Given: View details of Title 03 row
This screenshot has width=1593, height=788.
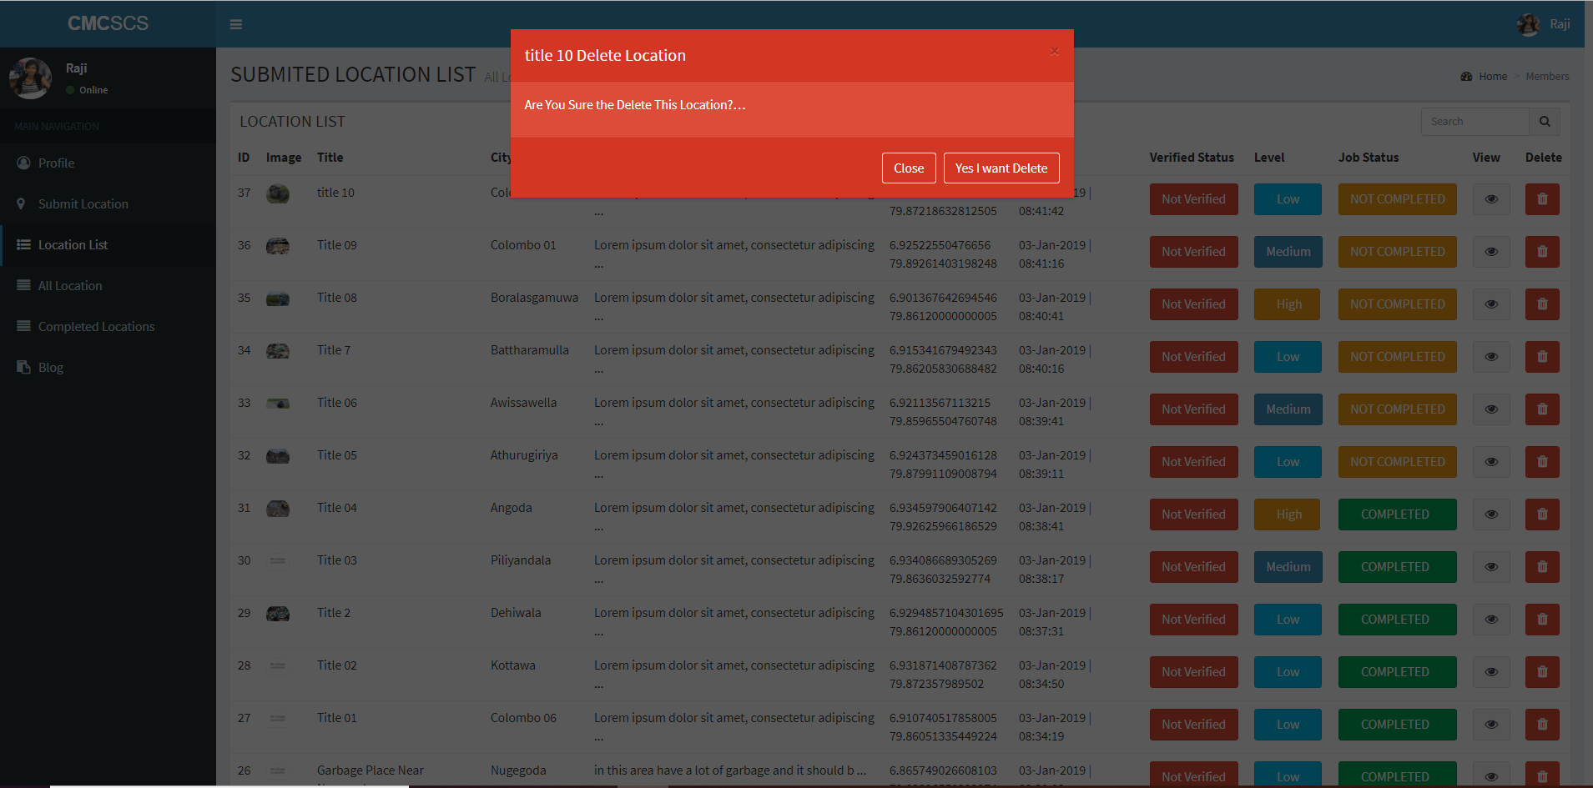Looking at the screenshot, I should coord(1491,567).
